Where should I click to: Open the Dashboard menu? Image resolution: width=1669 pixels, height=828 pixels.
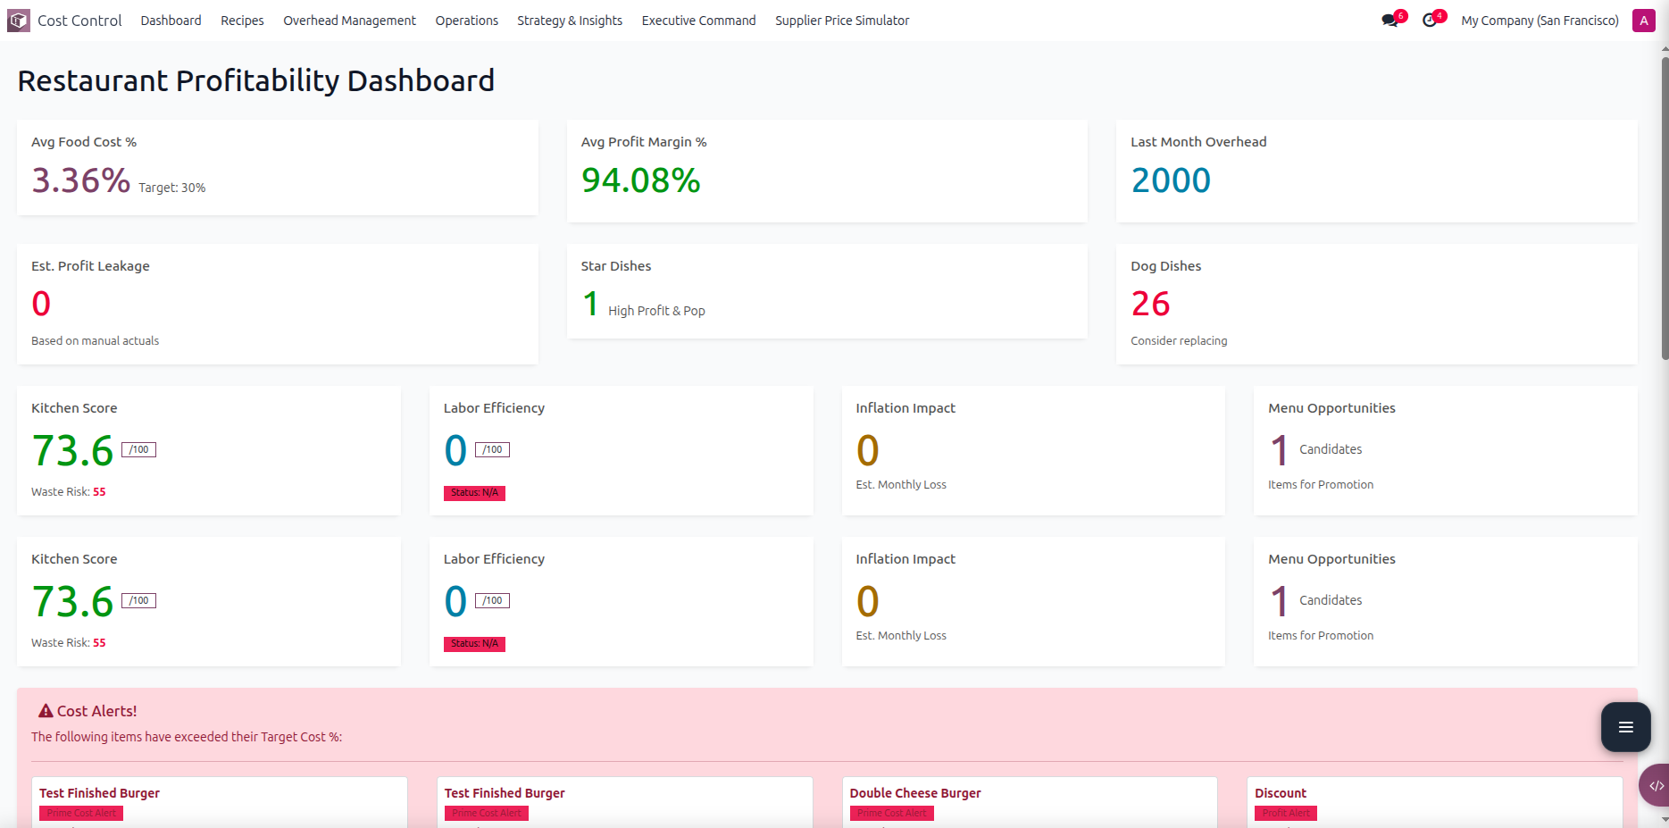(x=171, y=20)
